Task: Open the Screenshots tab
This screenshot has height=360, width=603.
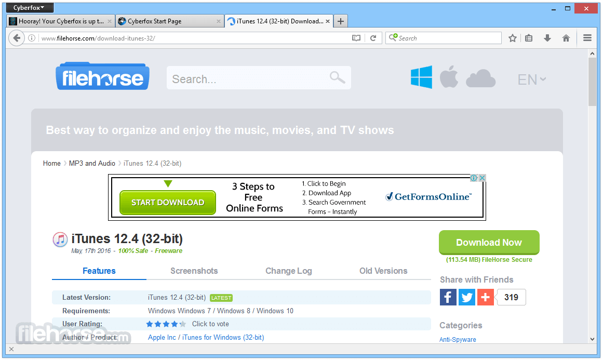Action: 194,271
